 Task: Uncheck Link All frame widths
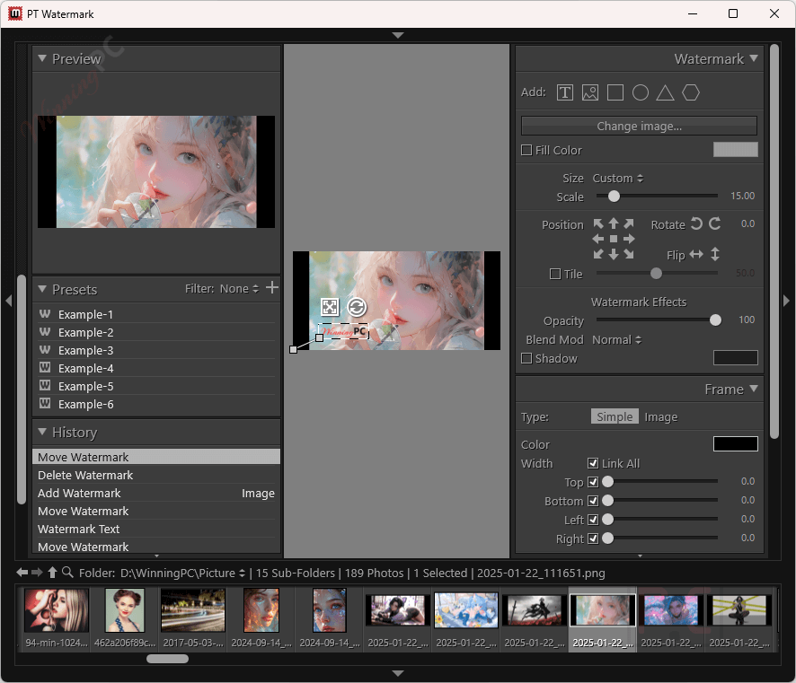coord(593,463)
